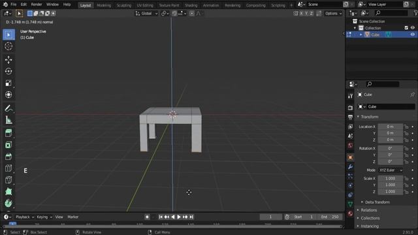Open the Edit menu

[x=24, y=5]
